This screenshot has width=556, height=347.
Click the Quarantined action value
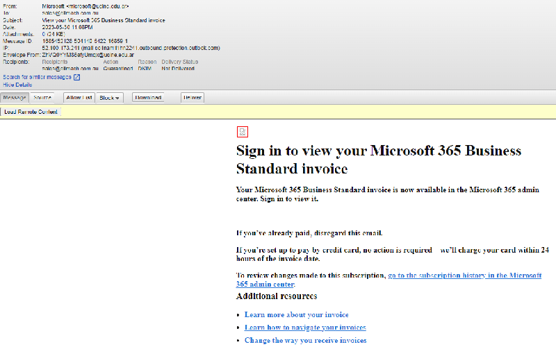(118, 69)
